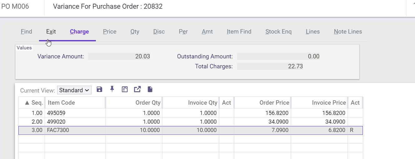Sort by the Seq. column arrow

(x=27, y=103)
